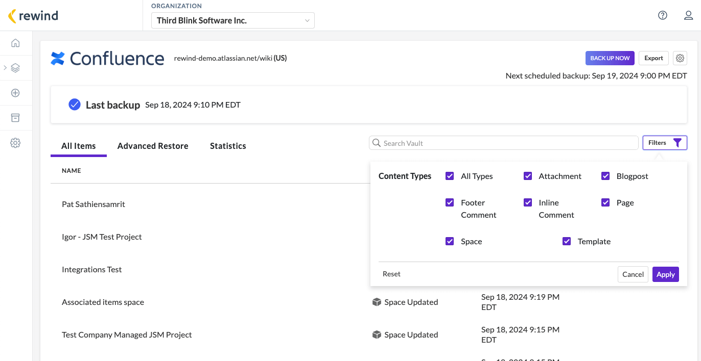701x361 pixels.
Task: Click Space Updated for Associated items space
Action: (x=411, y=302)
